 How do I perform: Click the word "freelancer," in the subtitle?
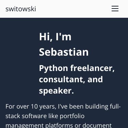pos(93,68)
